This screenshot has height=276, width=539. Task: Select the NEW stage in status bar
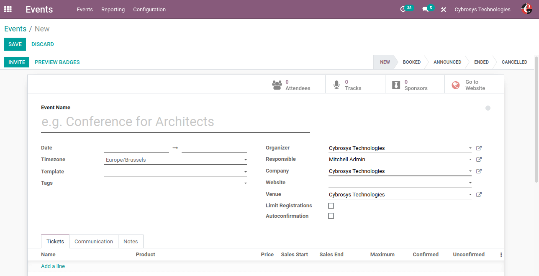[385, 62]
